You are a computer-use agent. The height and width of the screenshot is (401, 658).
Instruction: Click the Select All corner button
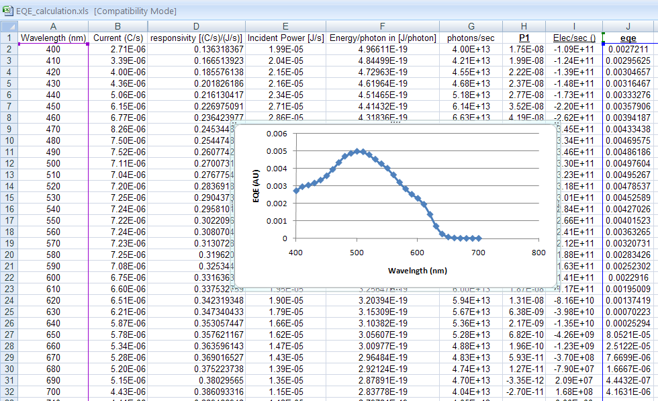9,26
